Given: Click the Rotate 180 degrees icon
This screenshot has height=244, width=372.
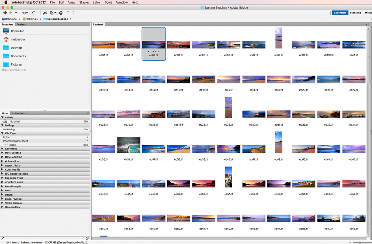Looking at the screenshot, I should 61,12.
